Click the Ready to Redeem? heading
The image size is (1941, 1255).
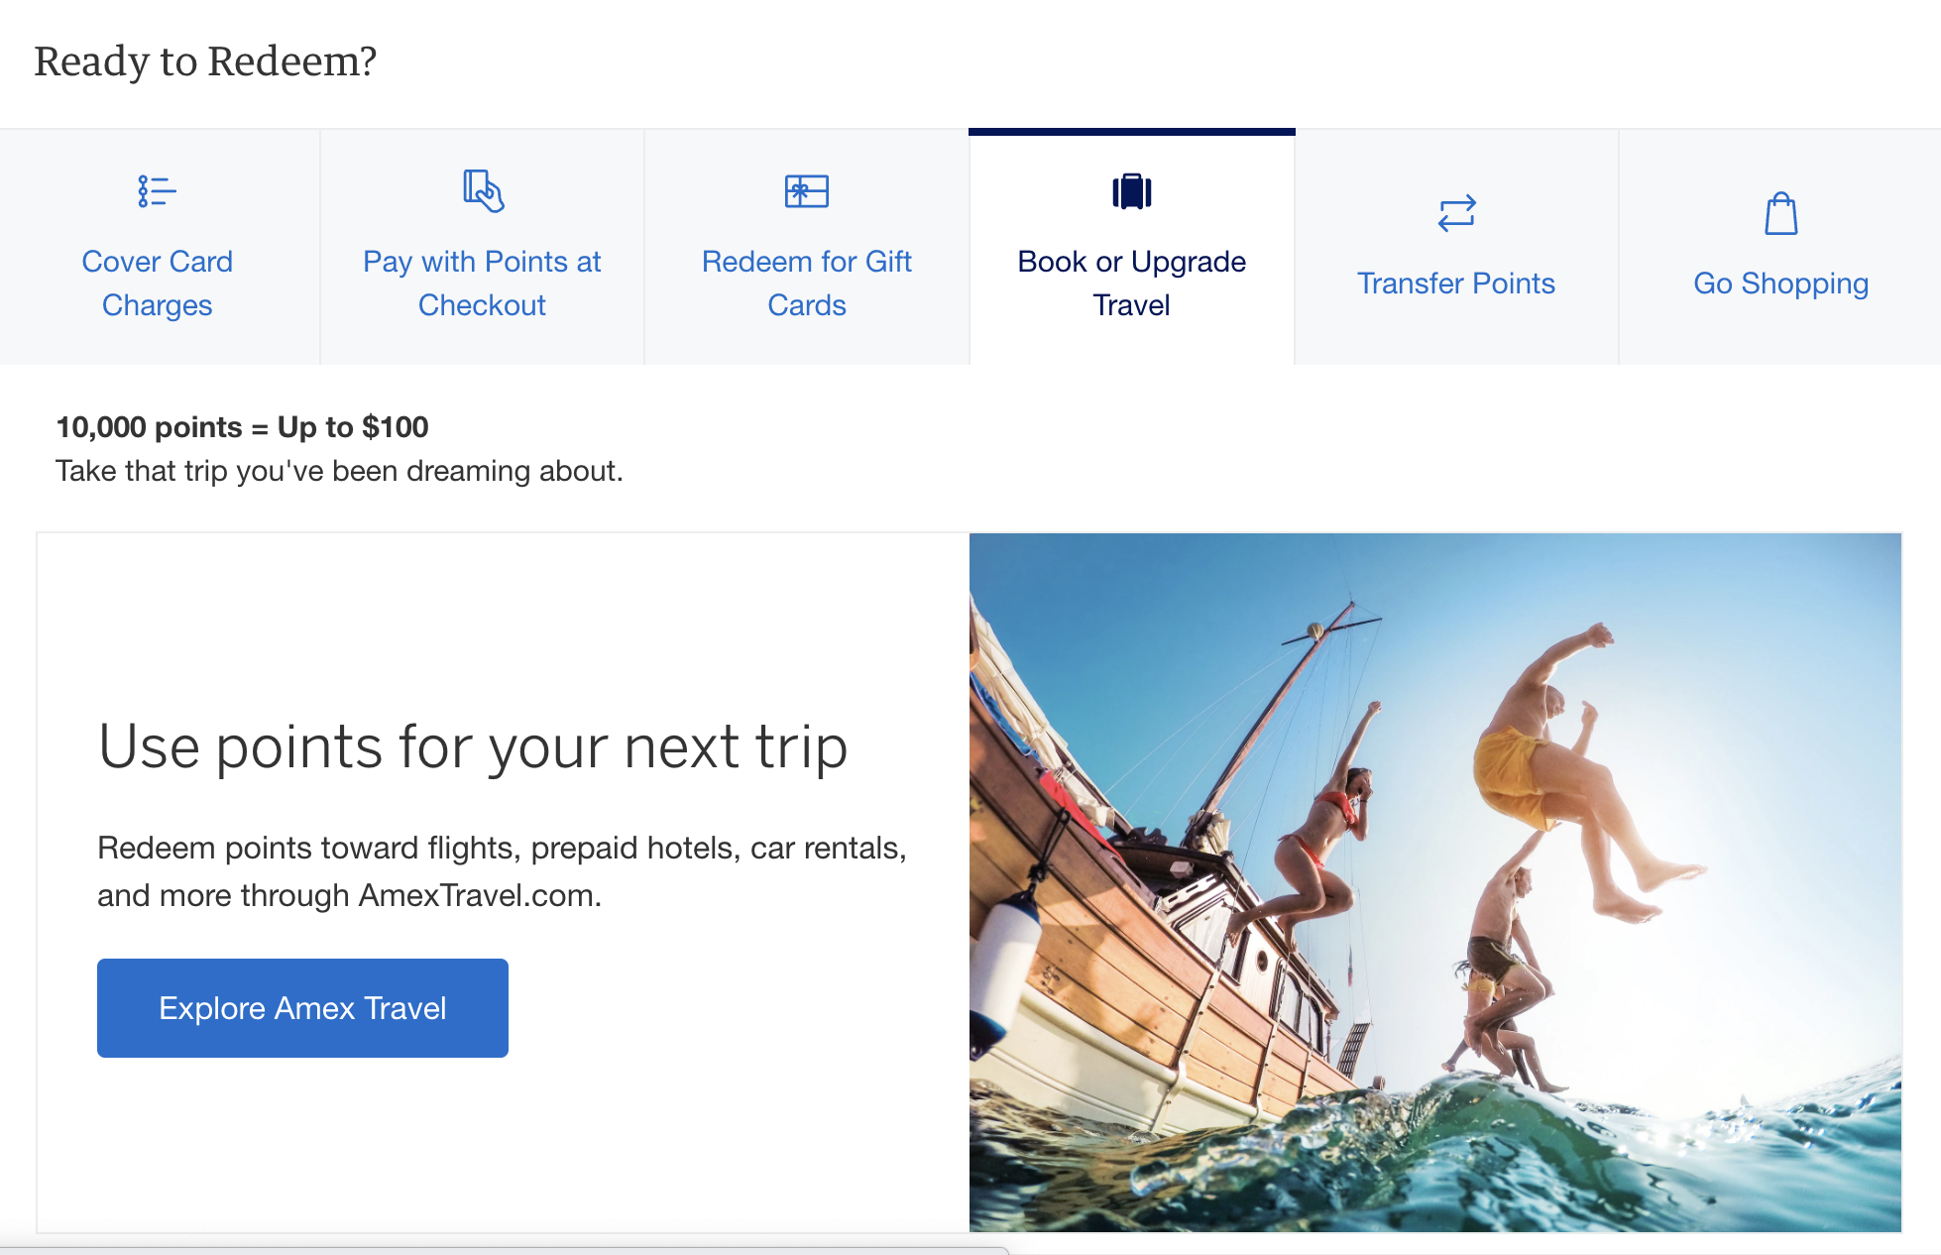pos(205,61)
